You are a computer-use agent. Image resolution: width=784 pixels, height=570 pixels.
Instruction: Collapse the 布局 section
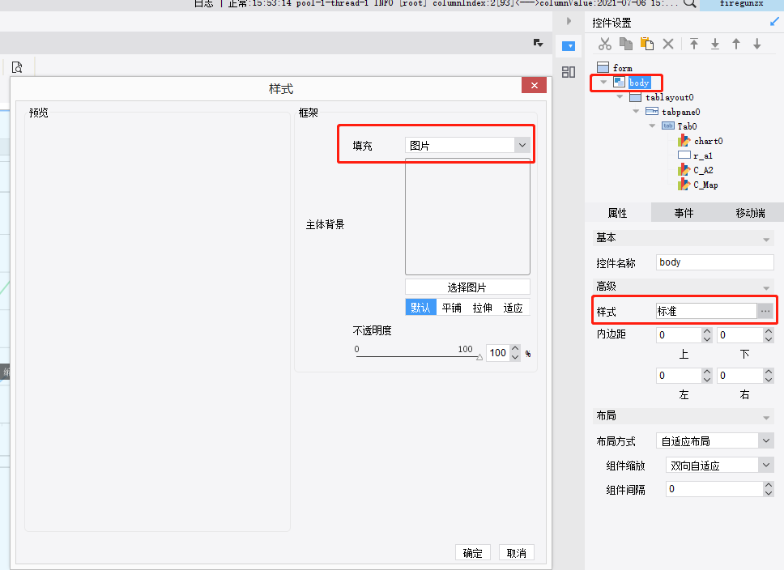766,418
